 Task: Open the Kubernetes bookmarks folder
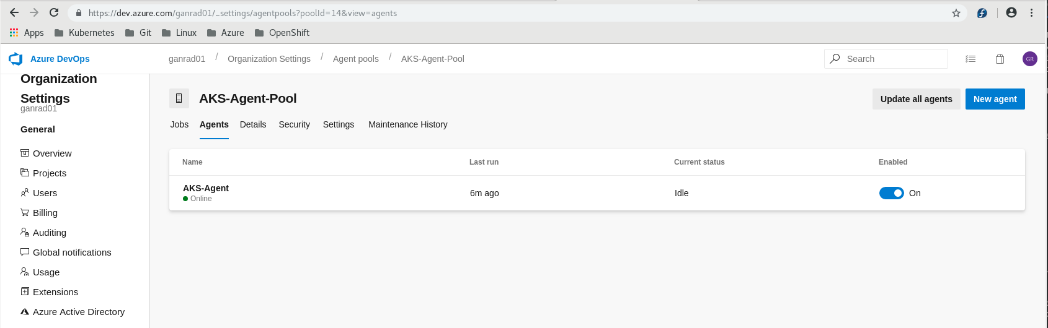click(84, 33)
